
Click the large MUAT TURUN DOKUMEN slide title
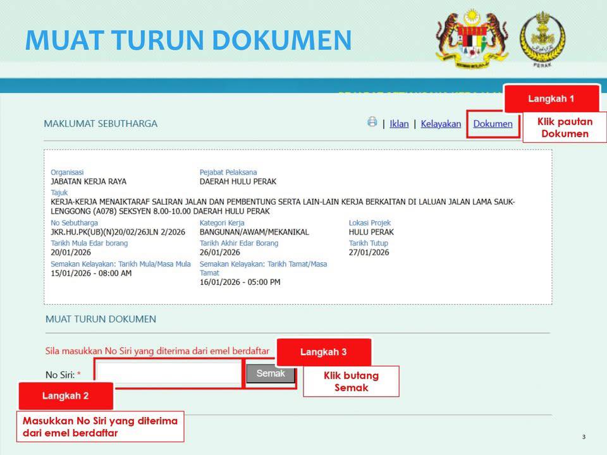click(188, 40)
